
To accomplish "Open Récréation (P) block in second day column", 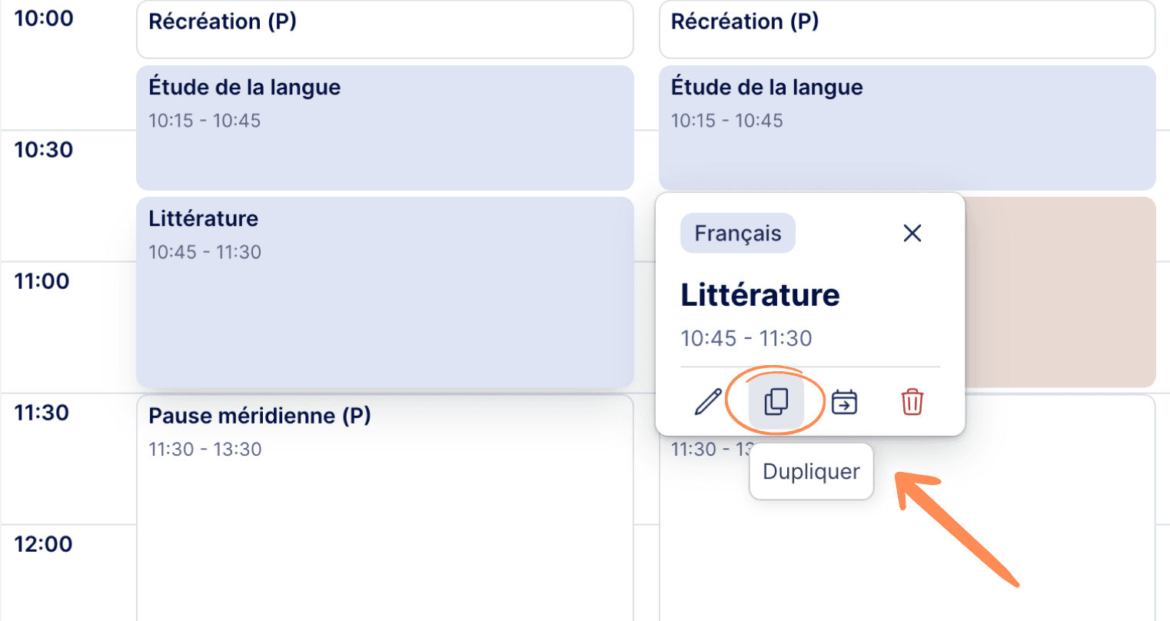I will pos(907,29).
